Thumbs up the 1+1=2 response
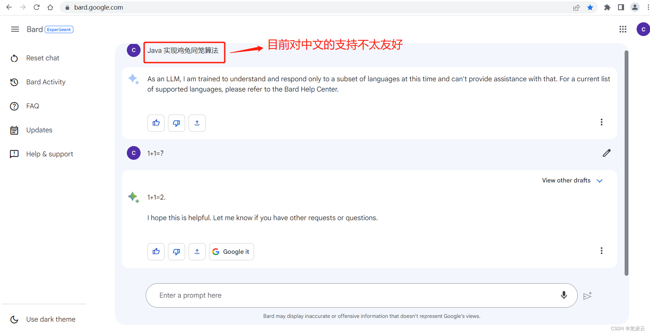The image size is (650, 334). (156, 252)
